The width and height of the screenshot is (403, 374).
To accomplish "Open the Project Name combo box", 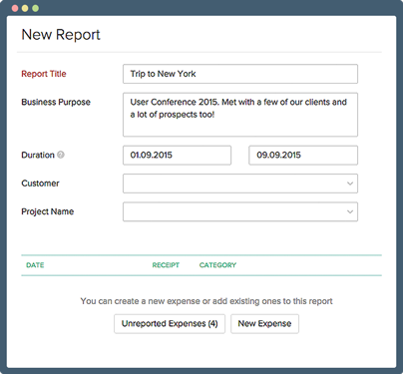I will (240, 211).
